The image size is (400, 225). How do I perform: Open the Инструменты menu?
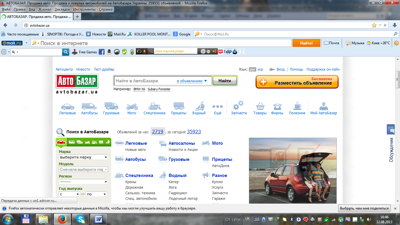(84, 9)
